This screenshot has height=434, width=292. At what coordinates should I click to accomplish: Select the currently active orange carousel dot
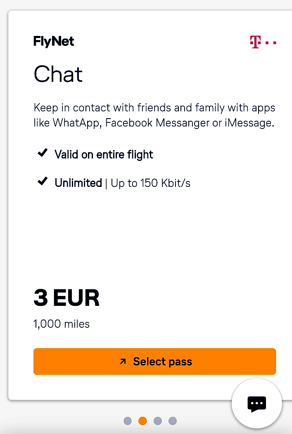[x=142, y=421]
